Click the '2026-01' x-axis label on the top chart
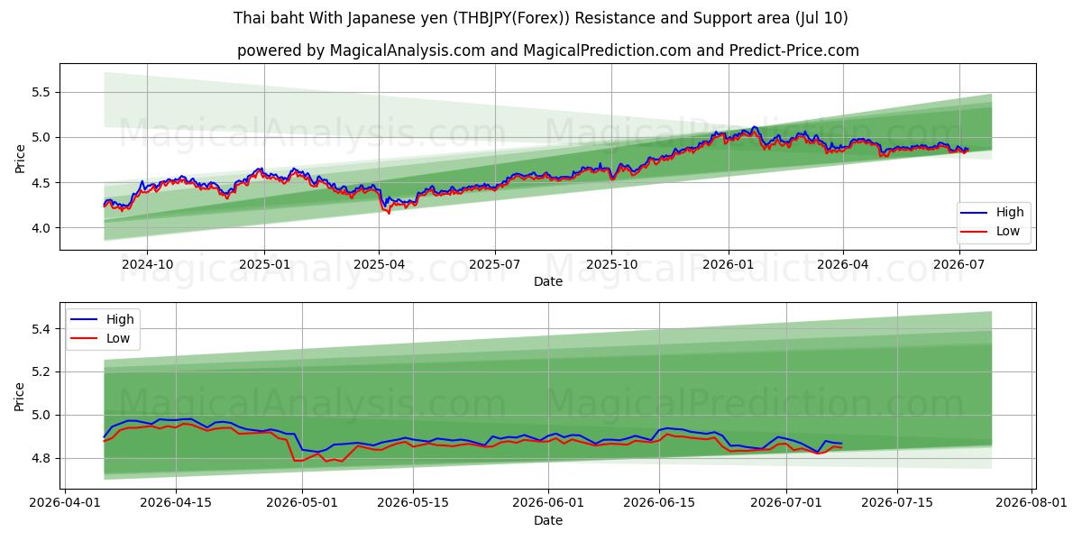The width and height of the screenshot is (1082, 541). pos(728,264)
